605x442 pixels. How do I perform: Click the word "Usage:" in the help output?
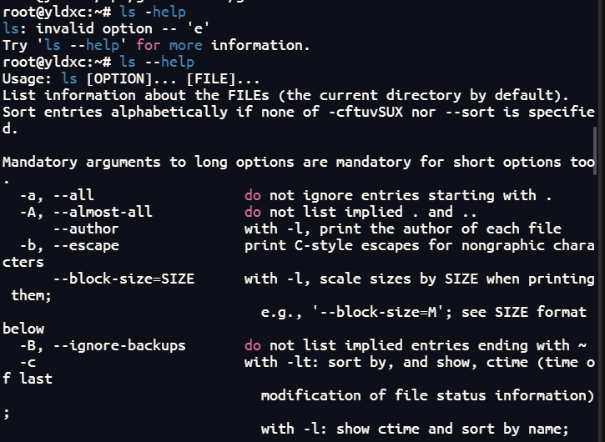coord(28,78)
